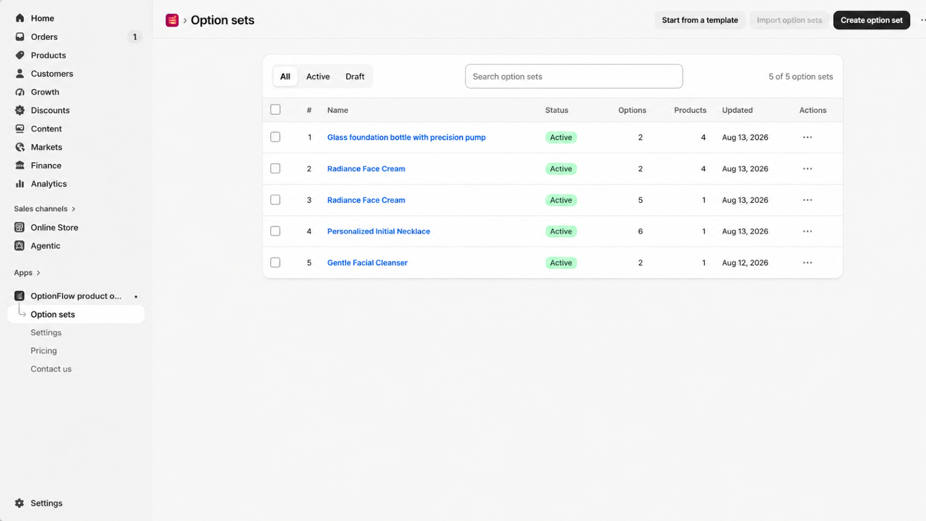Click the Settings gear icon at bottom
This screenshot has height=521, width=926.
coord(20,503)
